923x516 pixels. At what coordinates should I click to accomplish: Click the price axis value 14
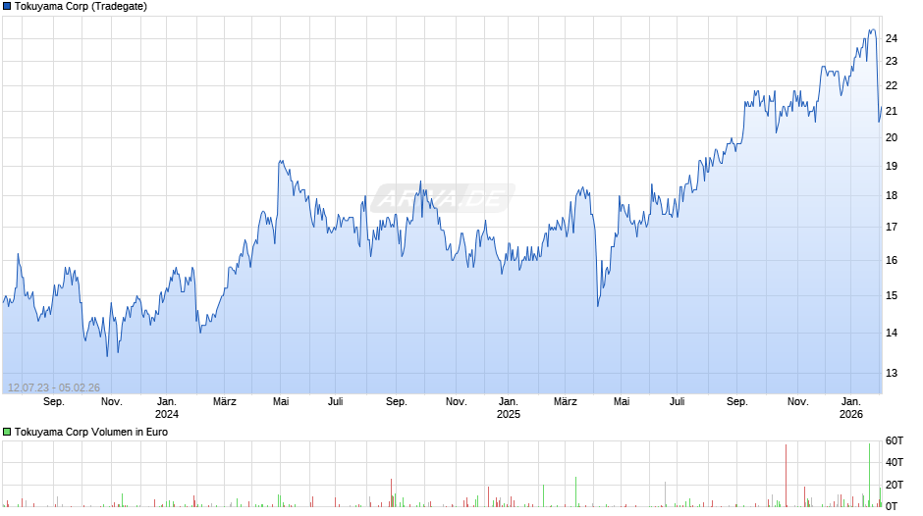(x=892, y=333)
